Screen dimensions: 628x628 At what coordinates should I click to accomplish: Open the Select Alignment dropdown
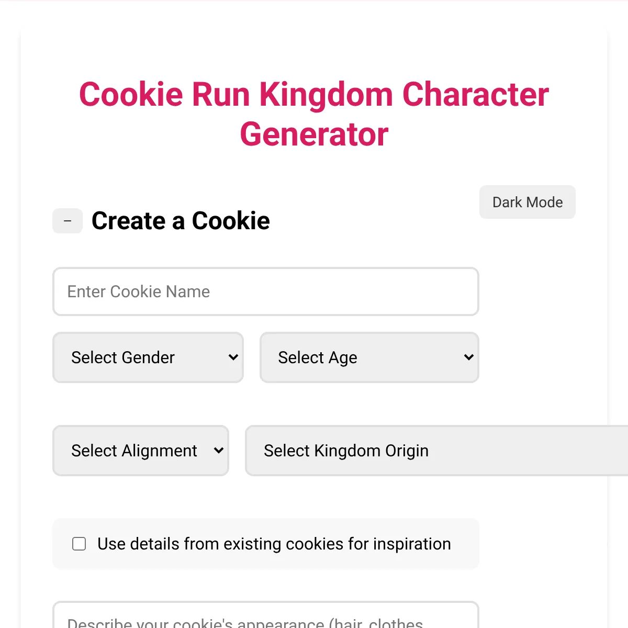tap(141, 451)
